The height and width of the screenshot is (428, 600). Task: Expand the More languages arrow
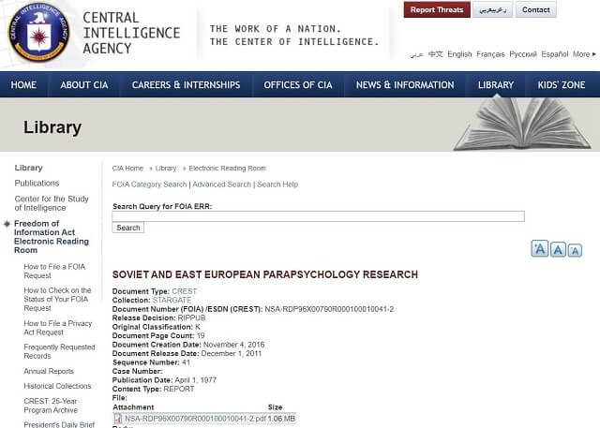click(x=594, y=54)
